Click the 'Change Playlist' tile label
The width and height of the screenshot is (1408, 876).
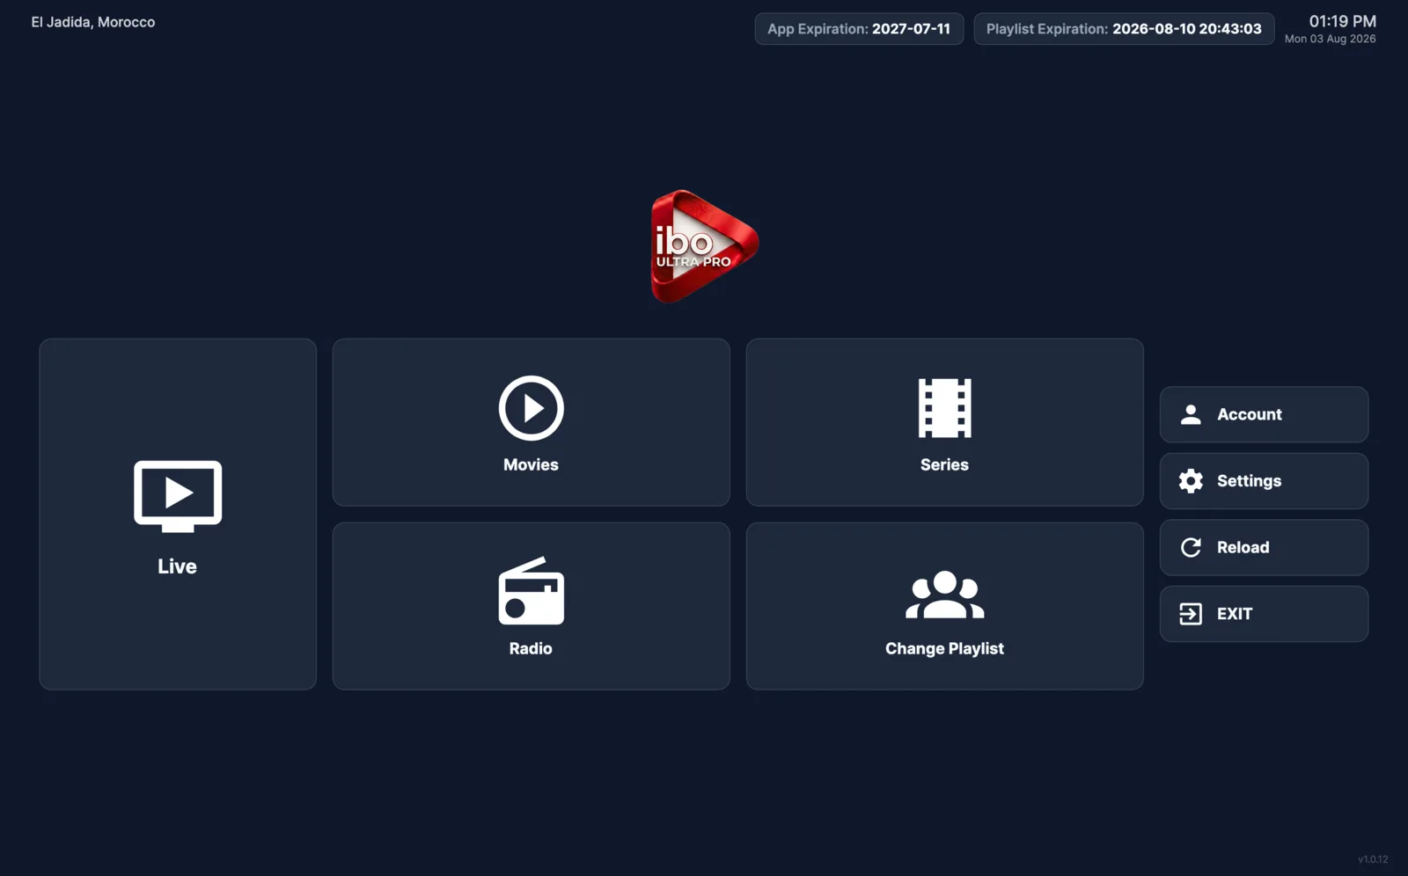tap(945, 648)
